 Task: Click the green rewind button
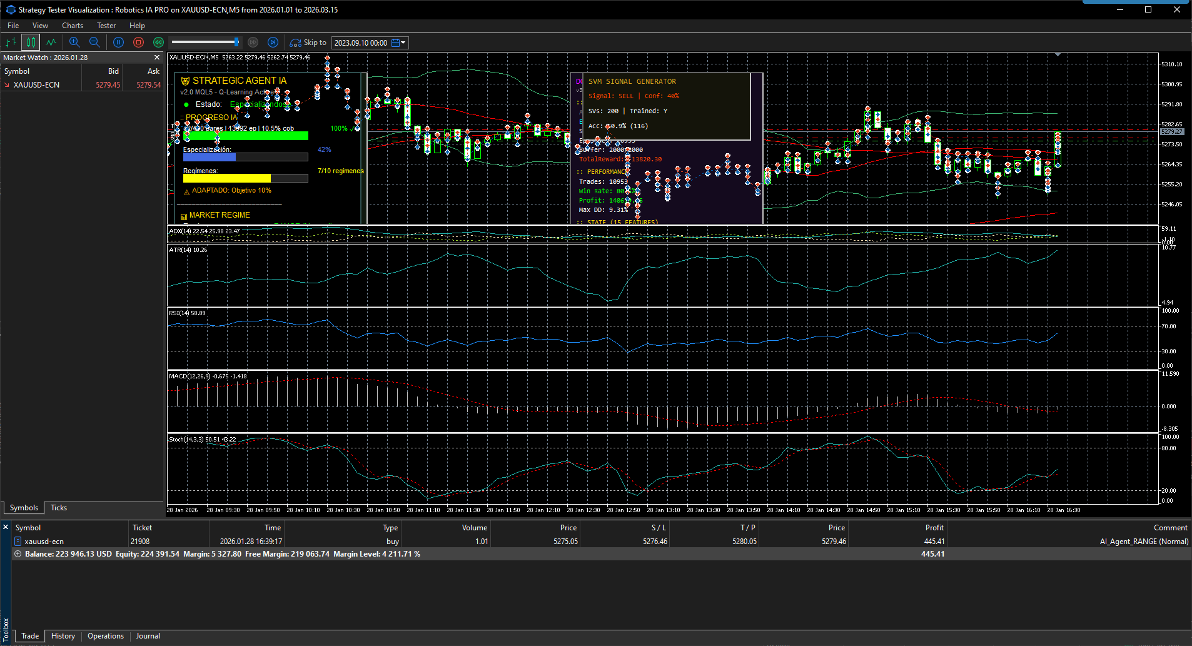click(x=158, y=43)
